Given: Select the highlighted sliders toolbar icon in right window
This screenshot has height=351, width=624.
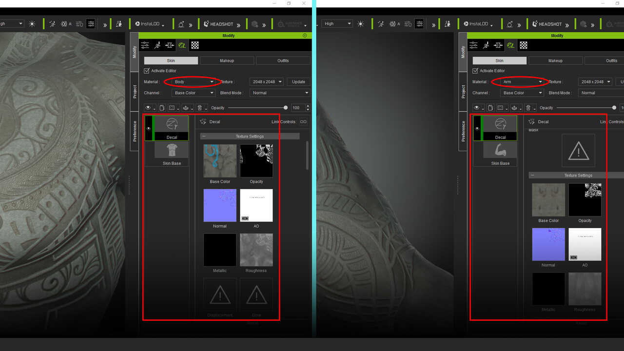Looking at the screenshot, I should click(x=420, y=24).
